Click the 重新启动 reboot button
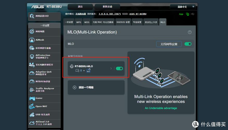The width and height of the screenshot is (228, 130). [108, 7]
